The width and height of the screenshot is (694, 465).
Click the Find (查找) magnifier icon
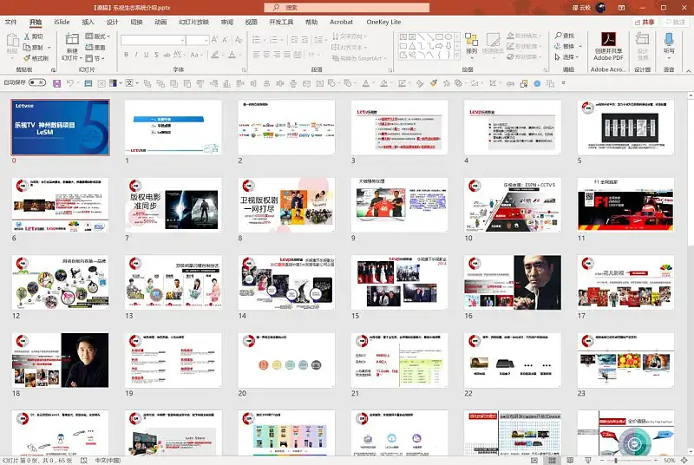(558, 36)
